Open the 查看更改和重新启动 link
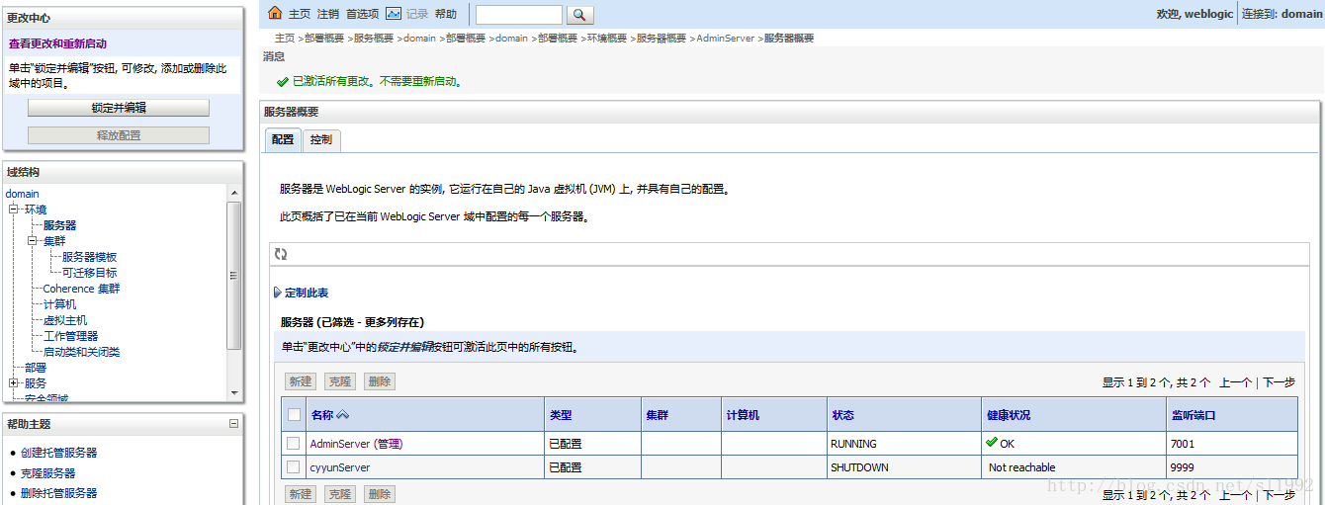Viewport: 1325px width, 505px height. point(57,43)
